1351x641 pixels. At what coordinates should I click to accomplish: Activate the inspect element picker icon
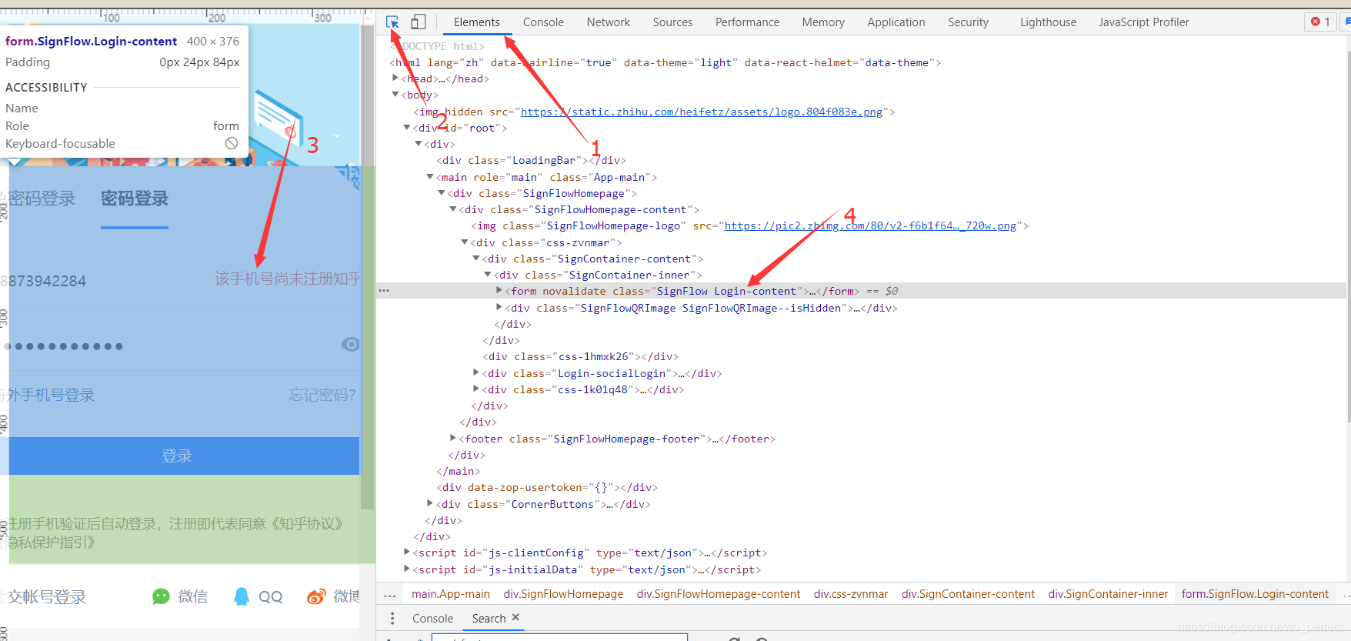pyautogui.click(x=392, y=22)
